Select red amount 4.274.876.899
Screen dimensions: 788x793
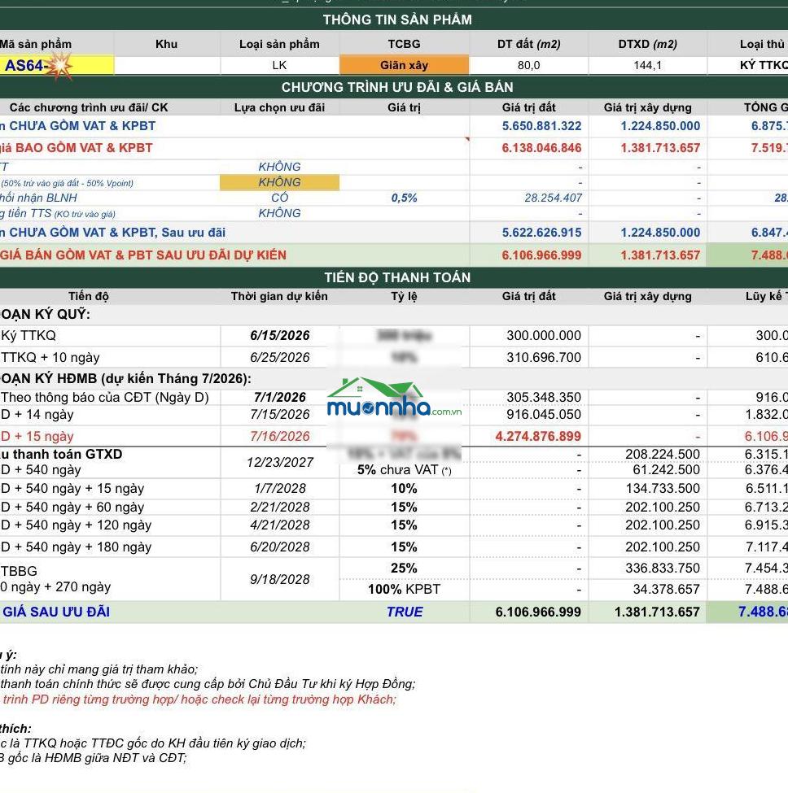[538, 436]
